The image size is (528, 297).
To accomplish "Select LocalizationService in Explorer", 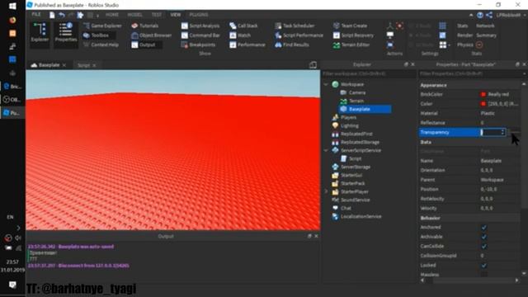I will point(357,216).
